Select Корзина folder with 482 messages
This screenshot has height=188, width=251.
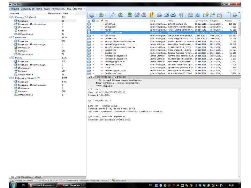pos(22,71)
